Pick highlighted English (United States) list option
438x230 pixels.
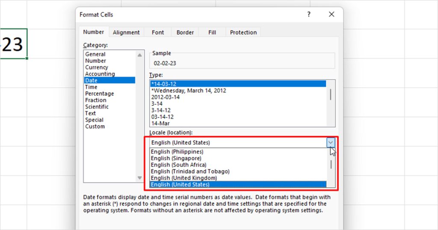pyautogui.click(x=238, y=185)
